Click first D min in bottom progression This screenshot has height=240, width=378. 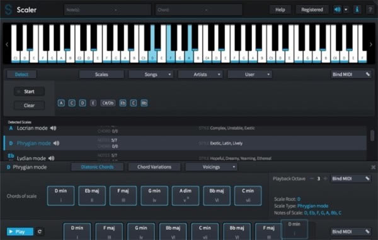pyautogui.click(x=77, y=231)
